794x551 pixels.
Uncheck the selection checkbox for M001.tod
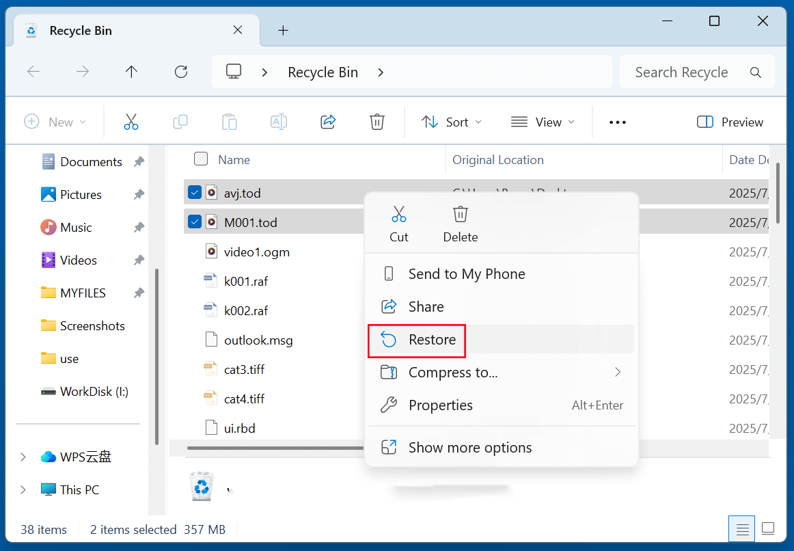(x=193, y=221)
